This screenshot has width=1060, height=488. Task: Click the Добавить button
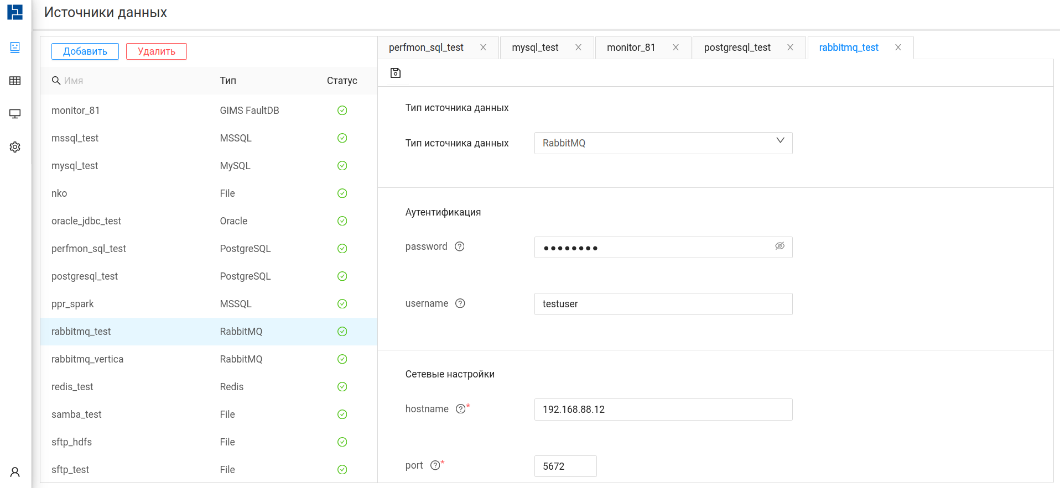tap(85, 51)
